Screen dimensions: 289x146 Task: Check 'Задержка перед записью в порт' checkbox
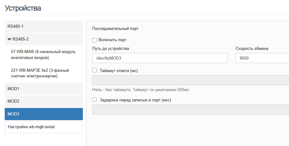point(94,100)
